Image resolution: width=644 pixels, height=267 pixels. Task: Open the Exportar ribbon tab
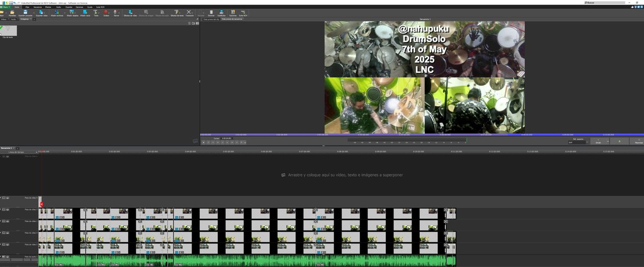(x=69, y=7)
